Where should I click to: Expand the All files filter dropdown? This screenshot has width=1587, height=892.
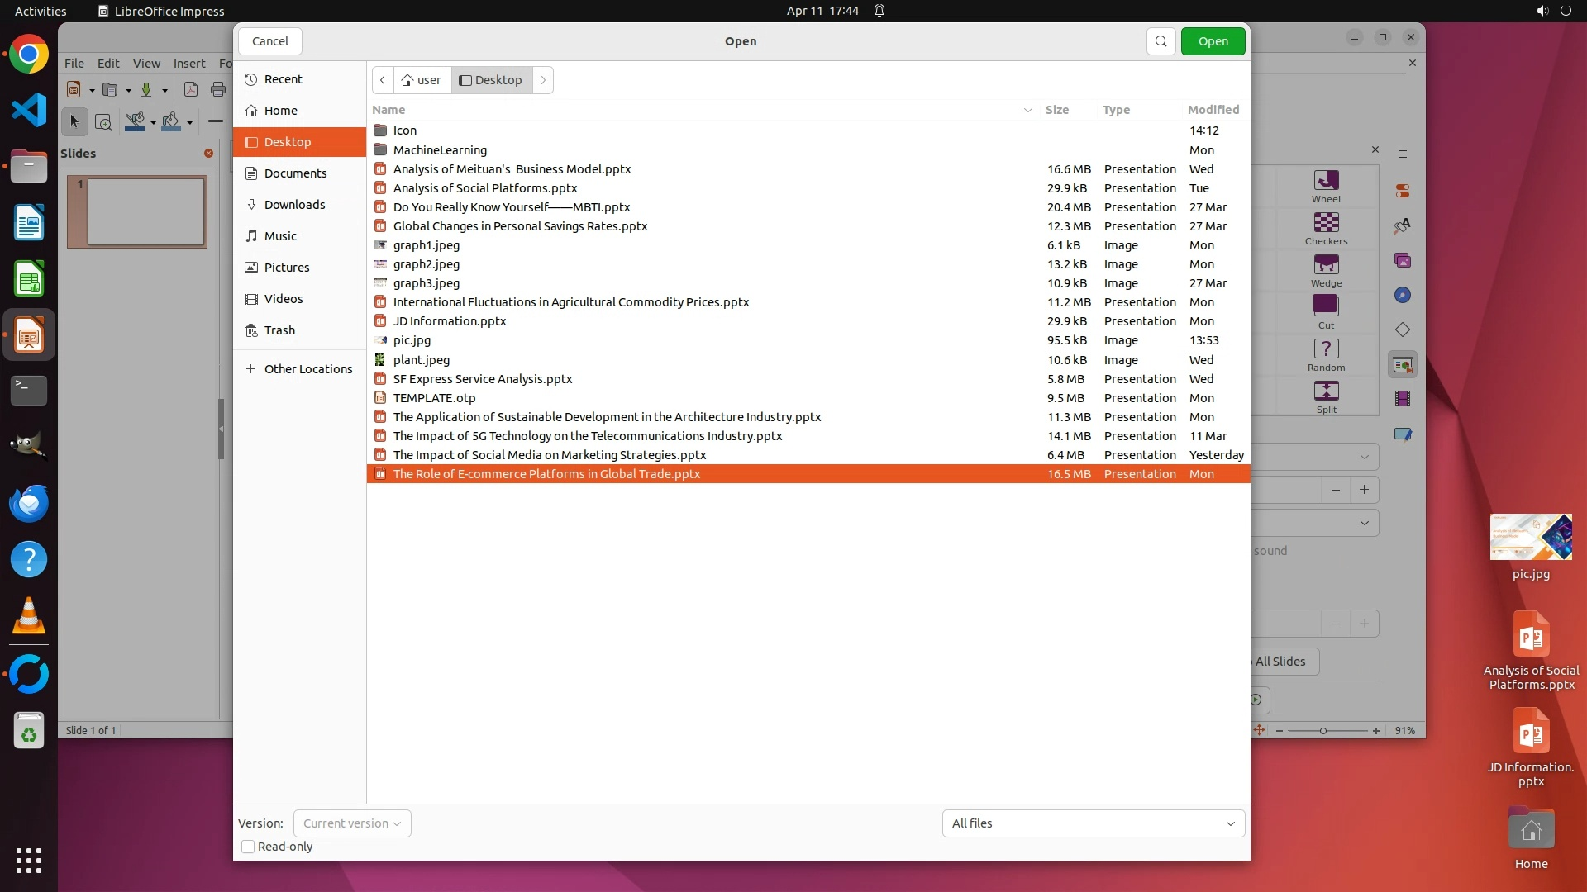[x=1093, y=823]
